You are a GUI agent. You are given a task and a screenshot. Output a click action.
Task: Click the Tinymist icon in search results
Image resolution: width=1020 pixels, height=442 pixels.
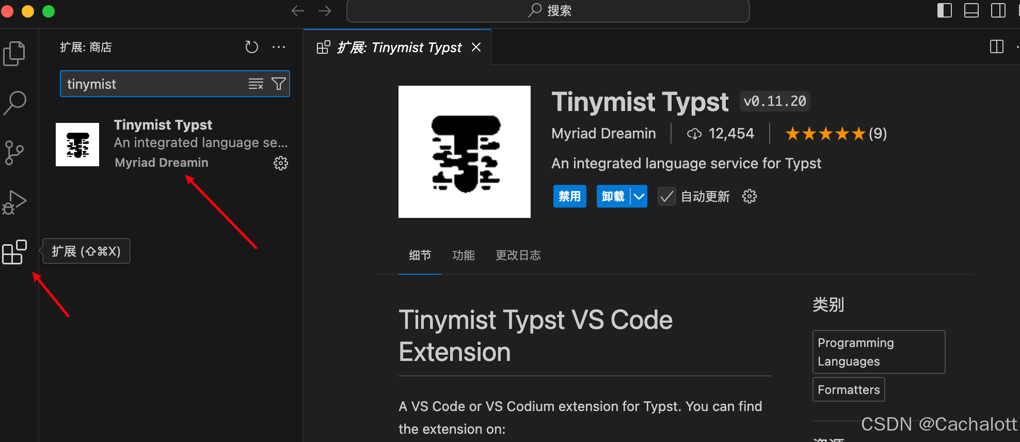(77, 145)
